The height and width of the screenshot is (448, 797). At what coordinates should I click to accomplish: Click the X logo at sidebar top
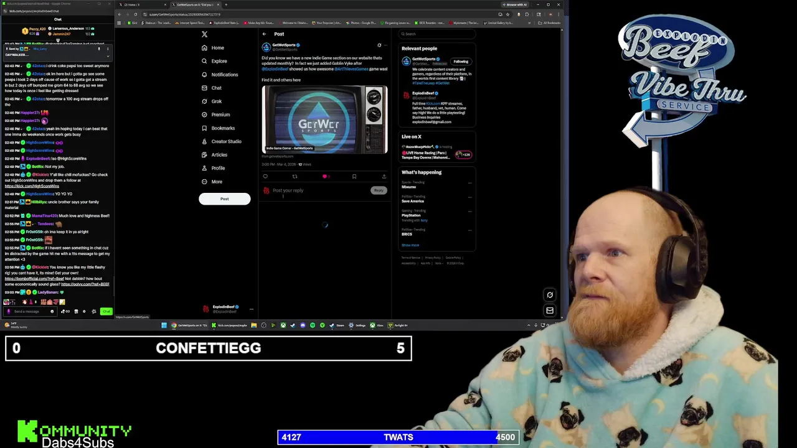coord(204,34)
